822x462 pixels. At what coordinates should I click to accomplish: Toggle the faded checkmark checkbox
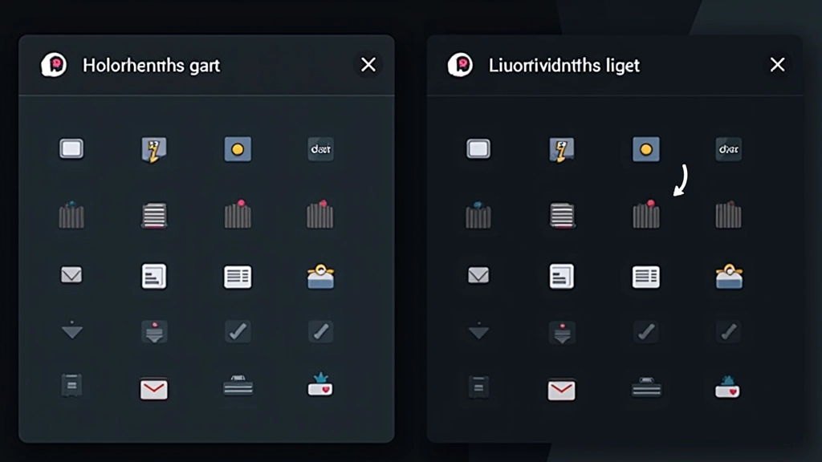point(320,331)
